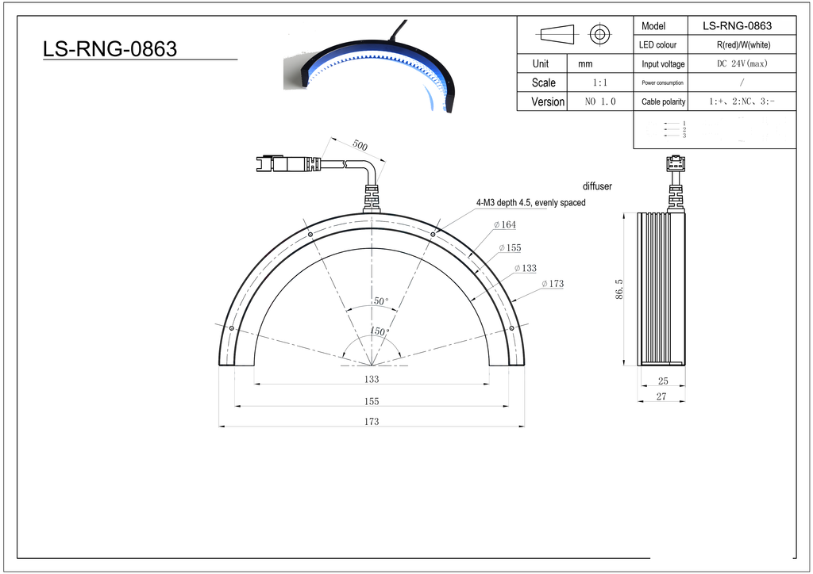813x574 pixels.
Task: Click the 173 horizontal width dimension
Action: pyautogui.click(x=372, y=422)
